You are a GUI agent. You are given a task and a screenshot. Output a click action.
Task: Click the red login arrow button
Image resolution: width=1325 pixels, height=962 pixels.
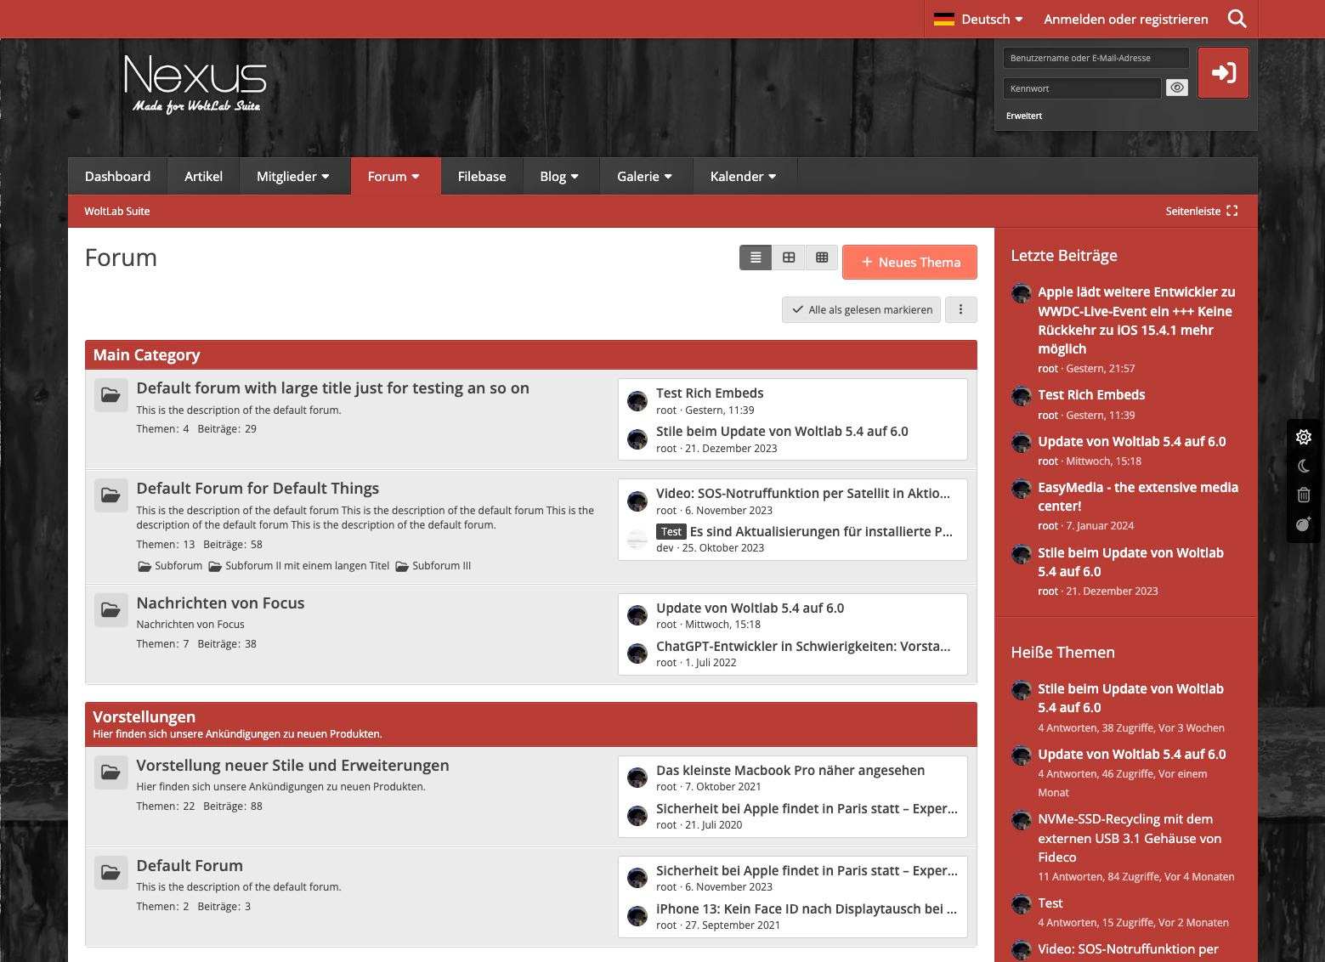tap(1223, 73)
